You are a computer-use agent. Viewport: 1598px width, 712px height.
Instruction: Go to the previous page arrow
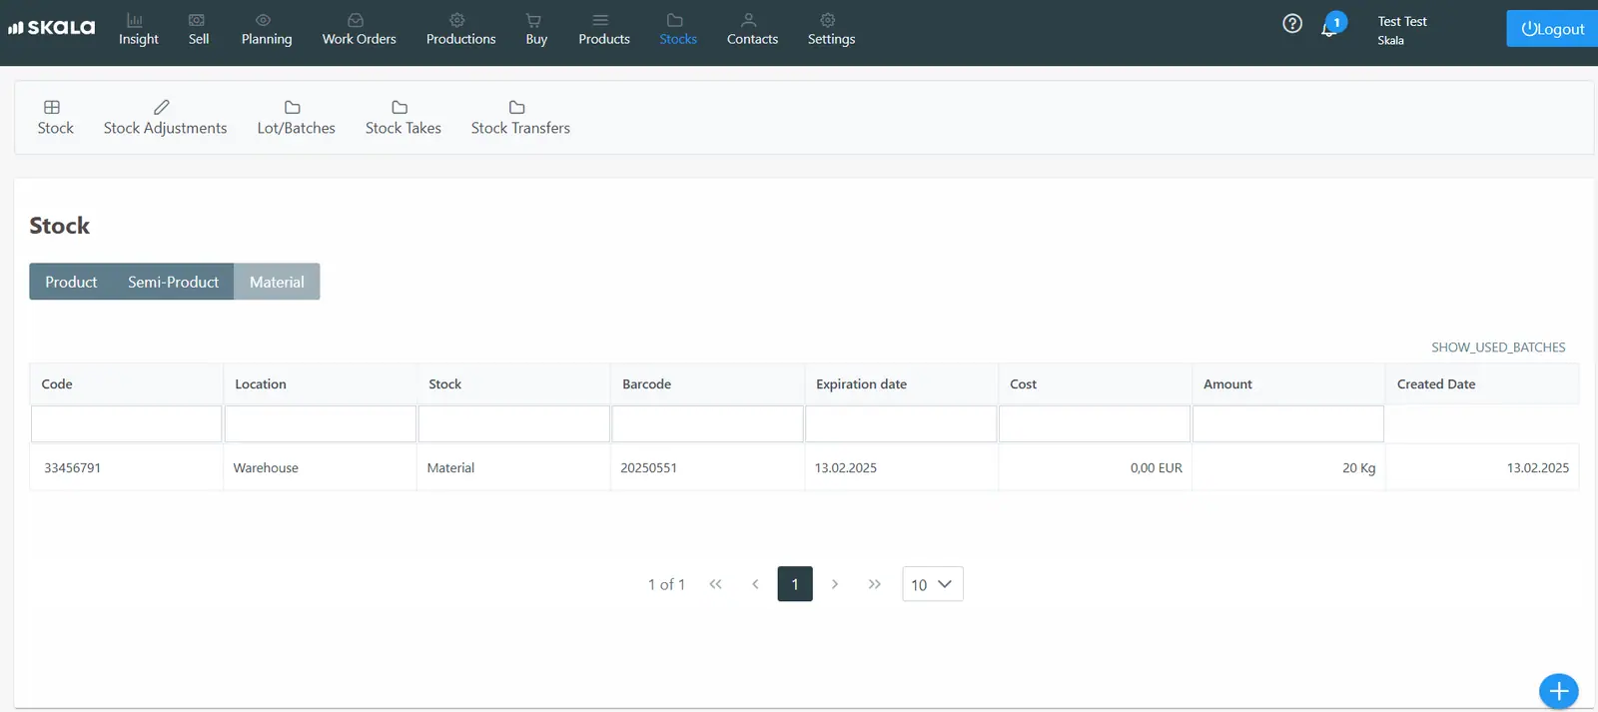755,584
